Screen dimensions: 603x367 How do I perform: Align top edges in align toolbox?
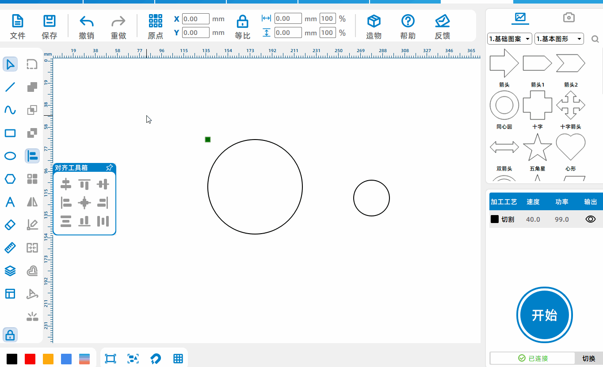(84, 184)
